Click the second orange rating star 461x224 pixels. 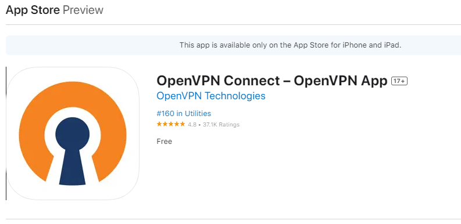tap(165, 124)
